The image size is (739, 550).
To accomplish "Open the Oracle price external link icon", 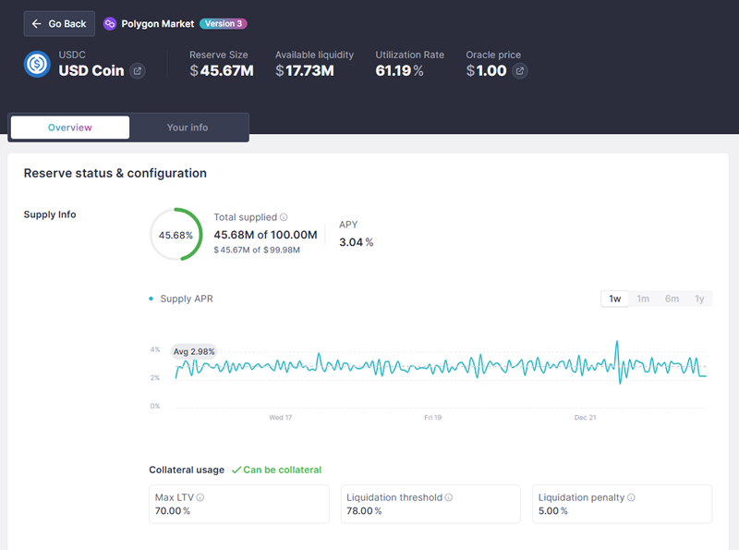I will pos(520,71).
